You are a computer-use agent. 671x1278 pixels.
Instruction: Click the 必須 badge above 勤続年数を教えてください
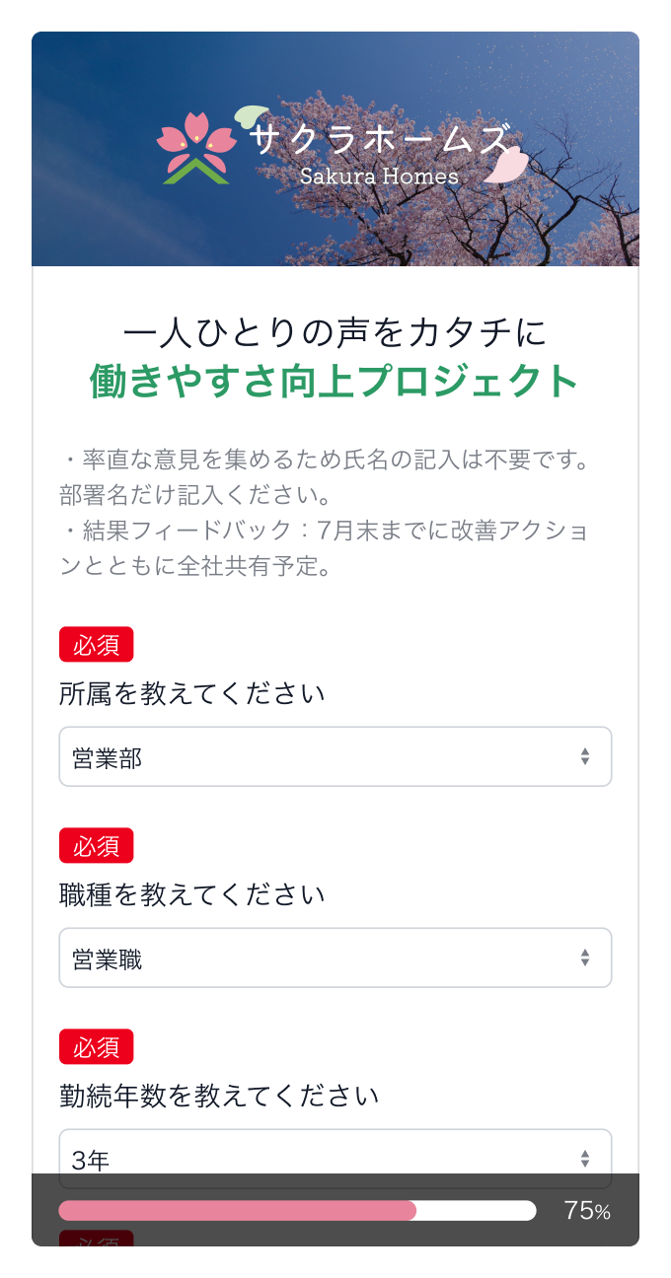[x=97, y=1047]
